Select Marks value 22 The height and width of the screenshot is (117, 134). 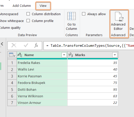(93, 103)
